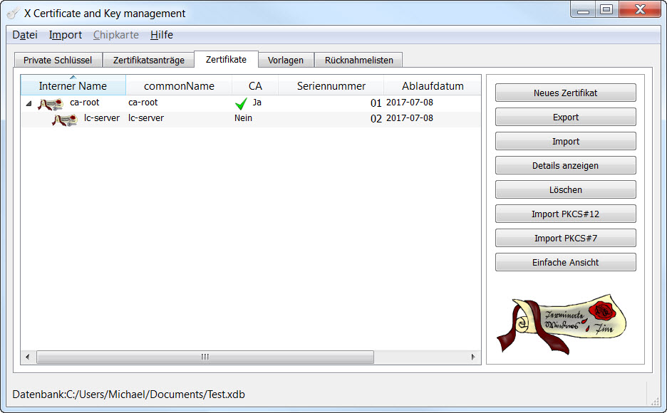Screen dimensions: 667x413
Task: Sort by Ablaufdatum column header
Action: click(x=432, y=86)
